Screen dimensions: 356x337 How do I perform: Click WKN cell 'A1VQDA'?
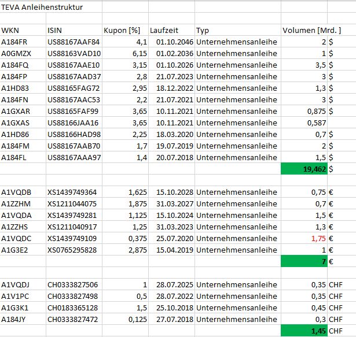coord(23,215)
